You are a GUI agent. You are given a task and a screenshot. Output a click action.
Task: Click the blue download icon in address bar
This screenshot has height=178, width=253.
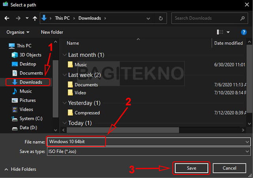[44, 18]
